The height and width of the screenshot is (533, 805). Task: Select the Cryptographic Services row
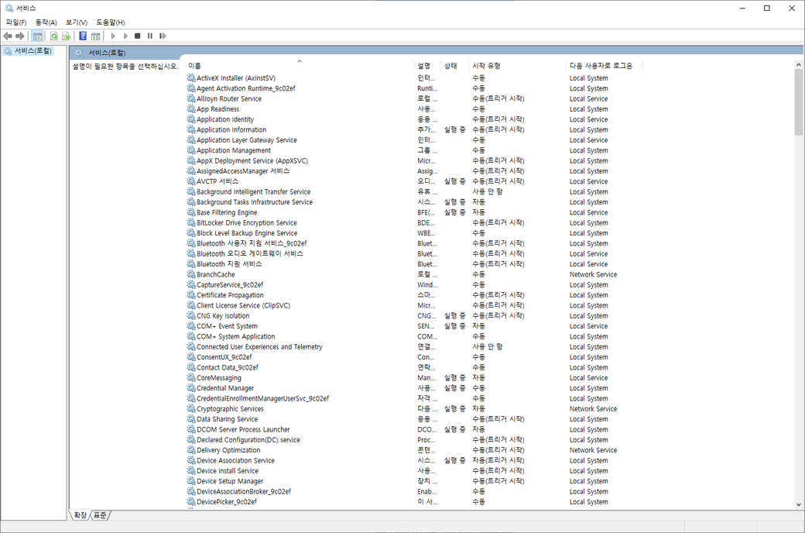pyautogui.click(x=230, y=409)
